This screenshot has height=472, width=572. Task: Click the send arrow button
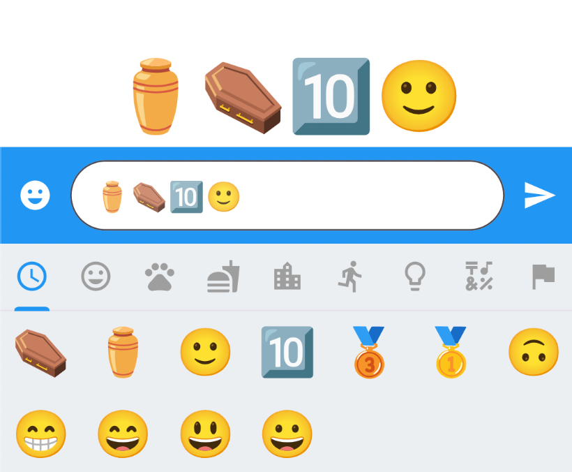coord(539,196)
